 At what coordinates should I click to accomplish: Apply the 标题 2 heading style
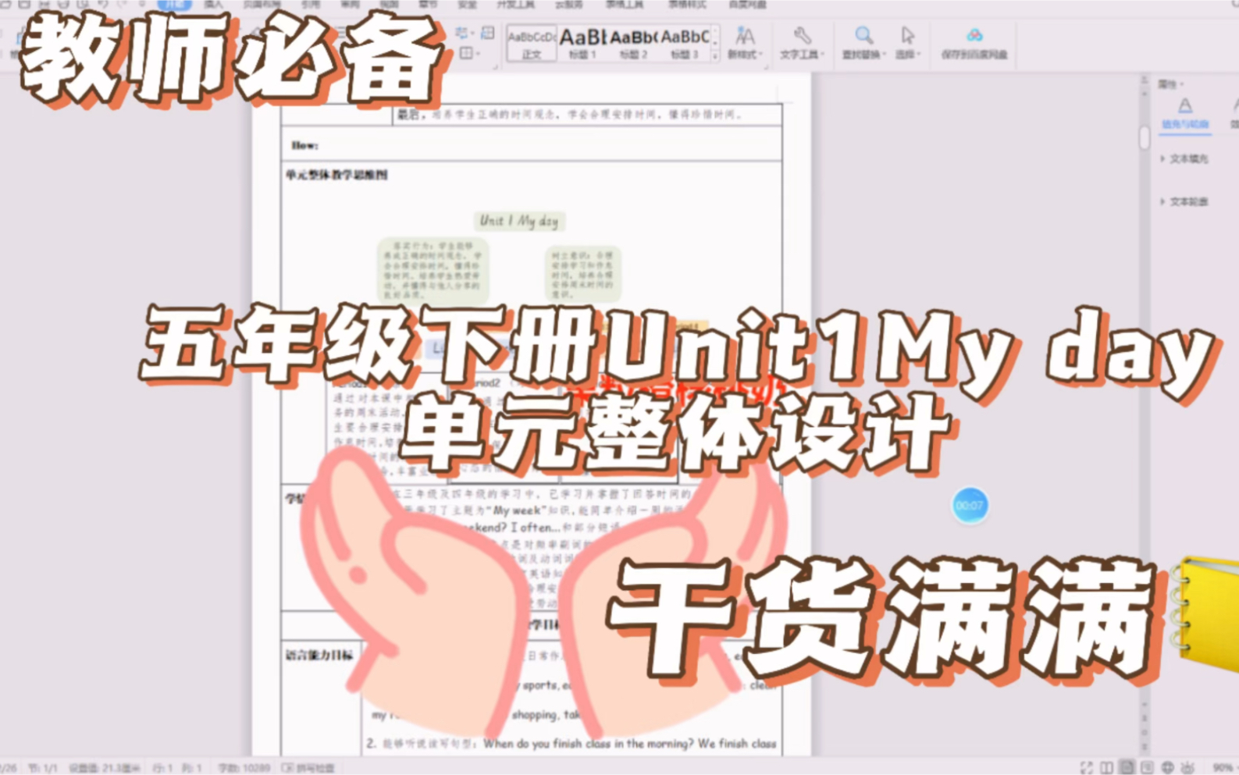tap(633, 44)
